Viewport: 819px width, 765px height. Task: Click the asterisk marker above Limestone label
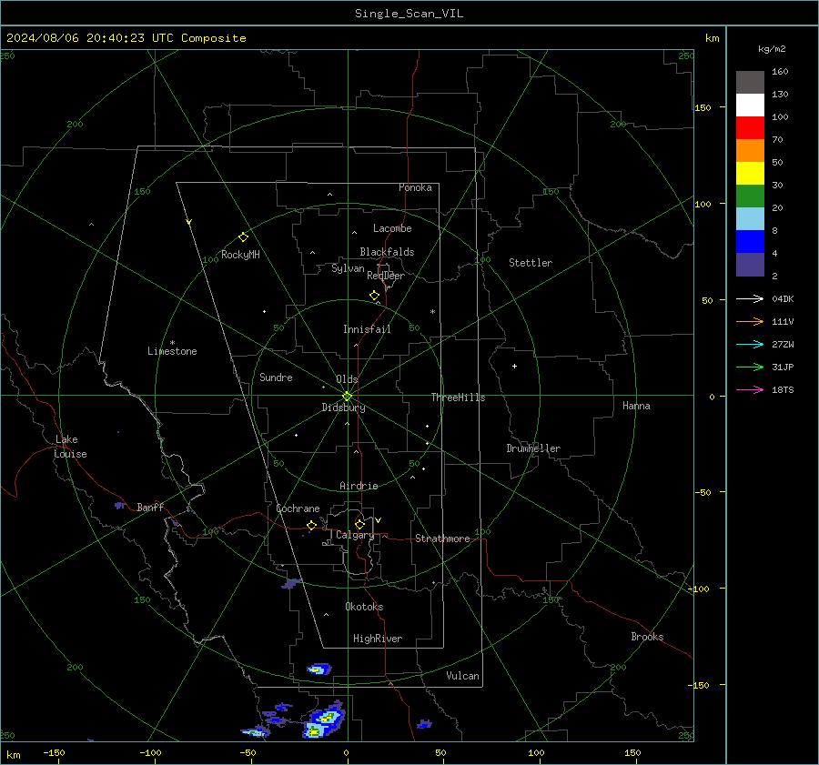pos(172,343)
